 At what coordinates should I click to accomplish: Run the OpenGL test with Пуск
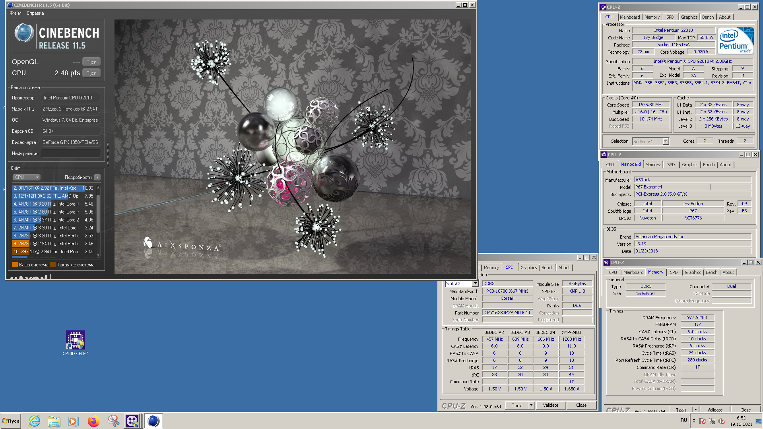[x=91, y=62]
